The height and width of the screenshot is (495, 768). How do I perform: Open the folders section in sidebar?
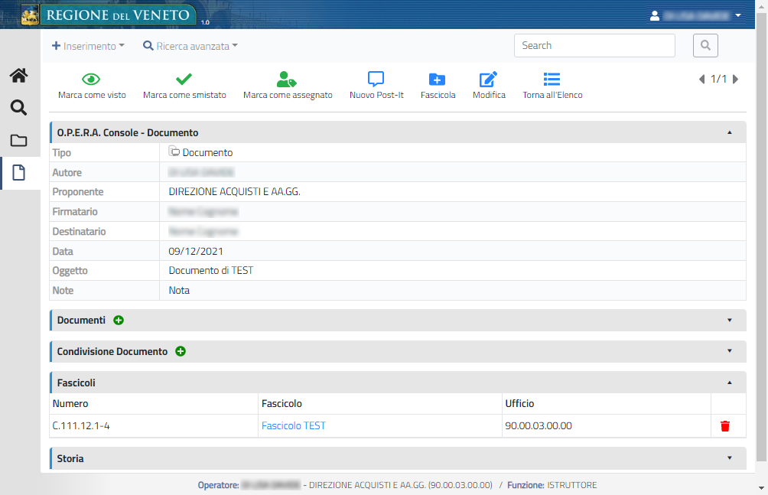[x=18, y=141]
